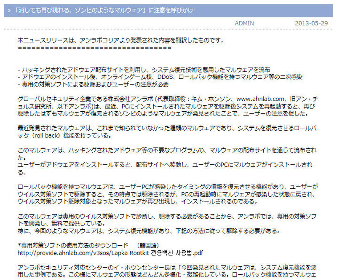Click the third bullet starting with 専用の対策ソフト

tap(93, 84)
